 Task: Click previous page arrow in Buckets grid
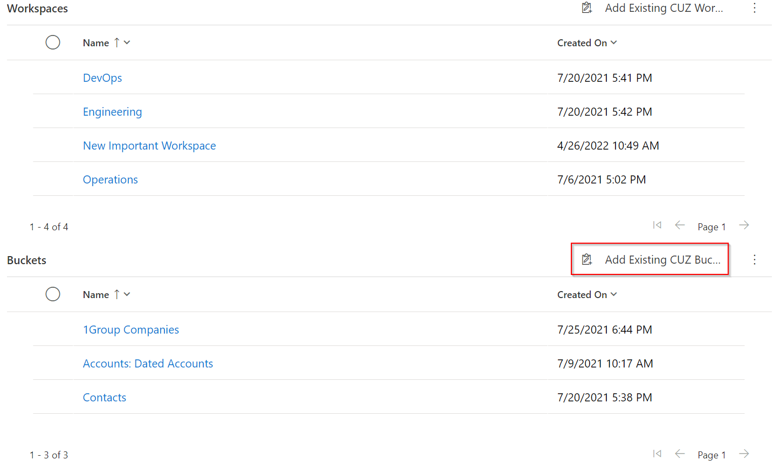point(680,454)
